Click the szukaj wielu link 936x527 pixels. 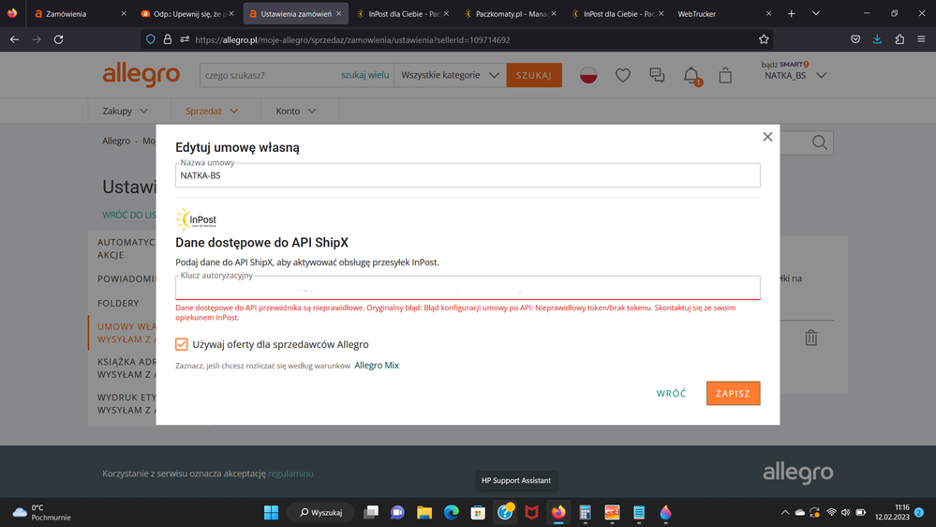364,75
